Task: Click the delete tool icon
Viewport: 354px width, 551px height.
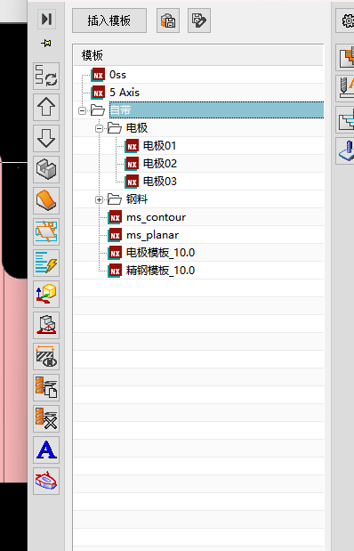Action: coord(46,418)
